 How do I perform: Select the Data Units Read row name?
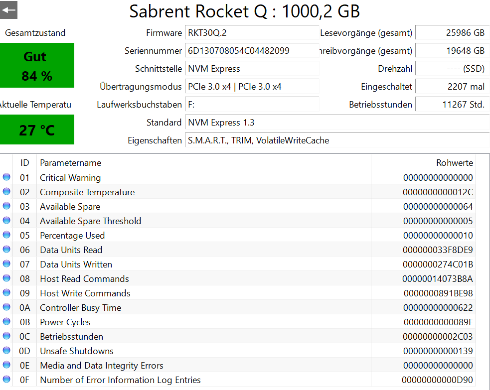point(71,250)
